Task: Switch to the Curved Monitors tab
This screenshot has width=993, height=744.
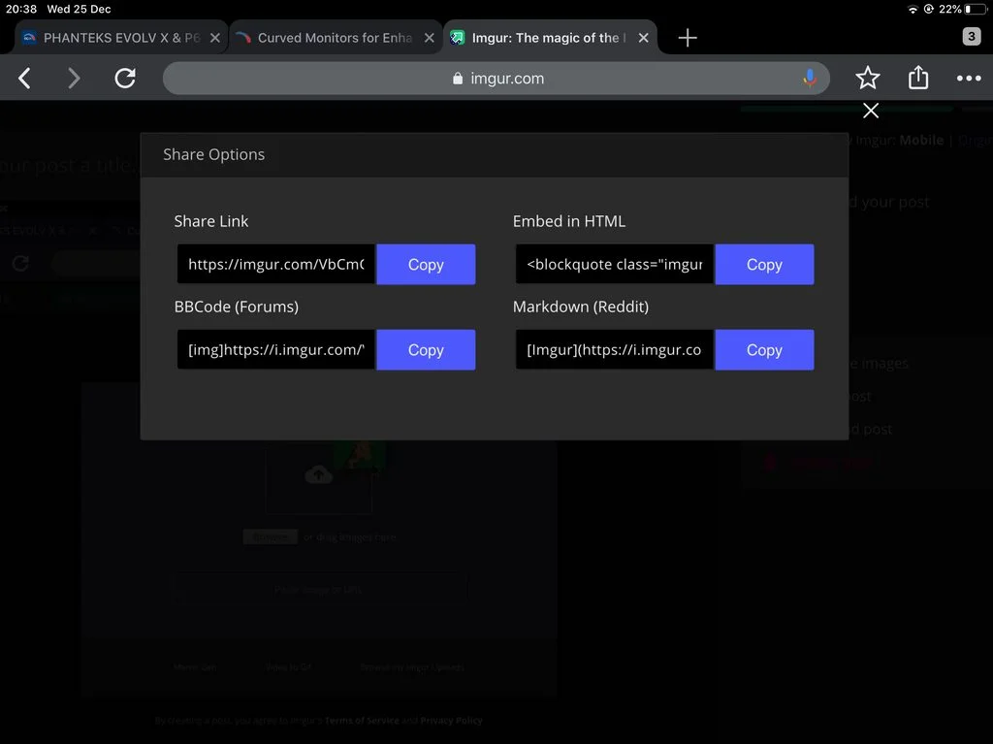Action: [x=335, y=38]
